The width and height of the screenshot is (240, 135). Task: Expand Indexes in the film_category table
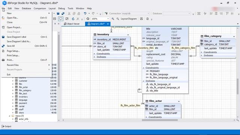tap(201, 55)
